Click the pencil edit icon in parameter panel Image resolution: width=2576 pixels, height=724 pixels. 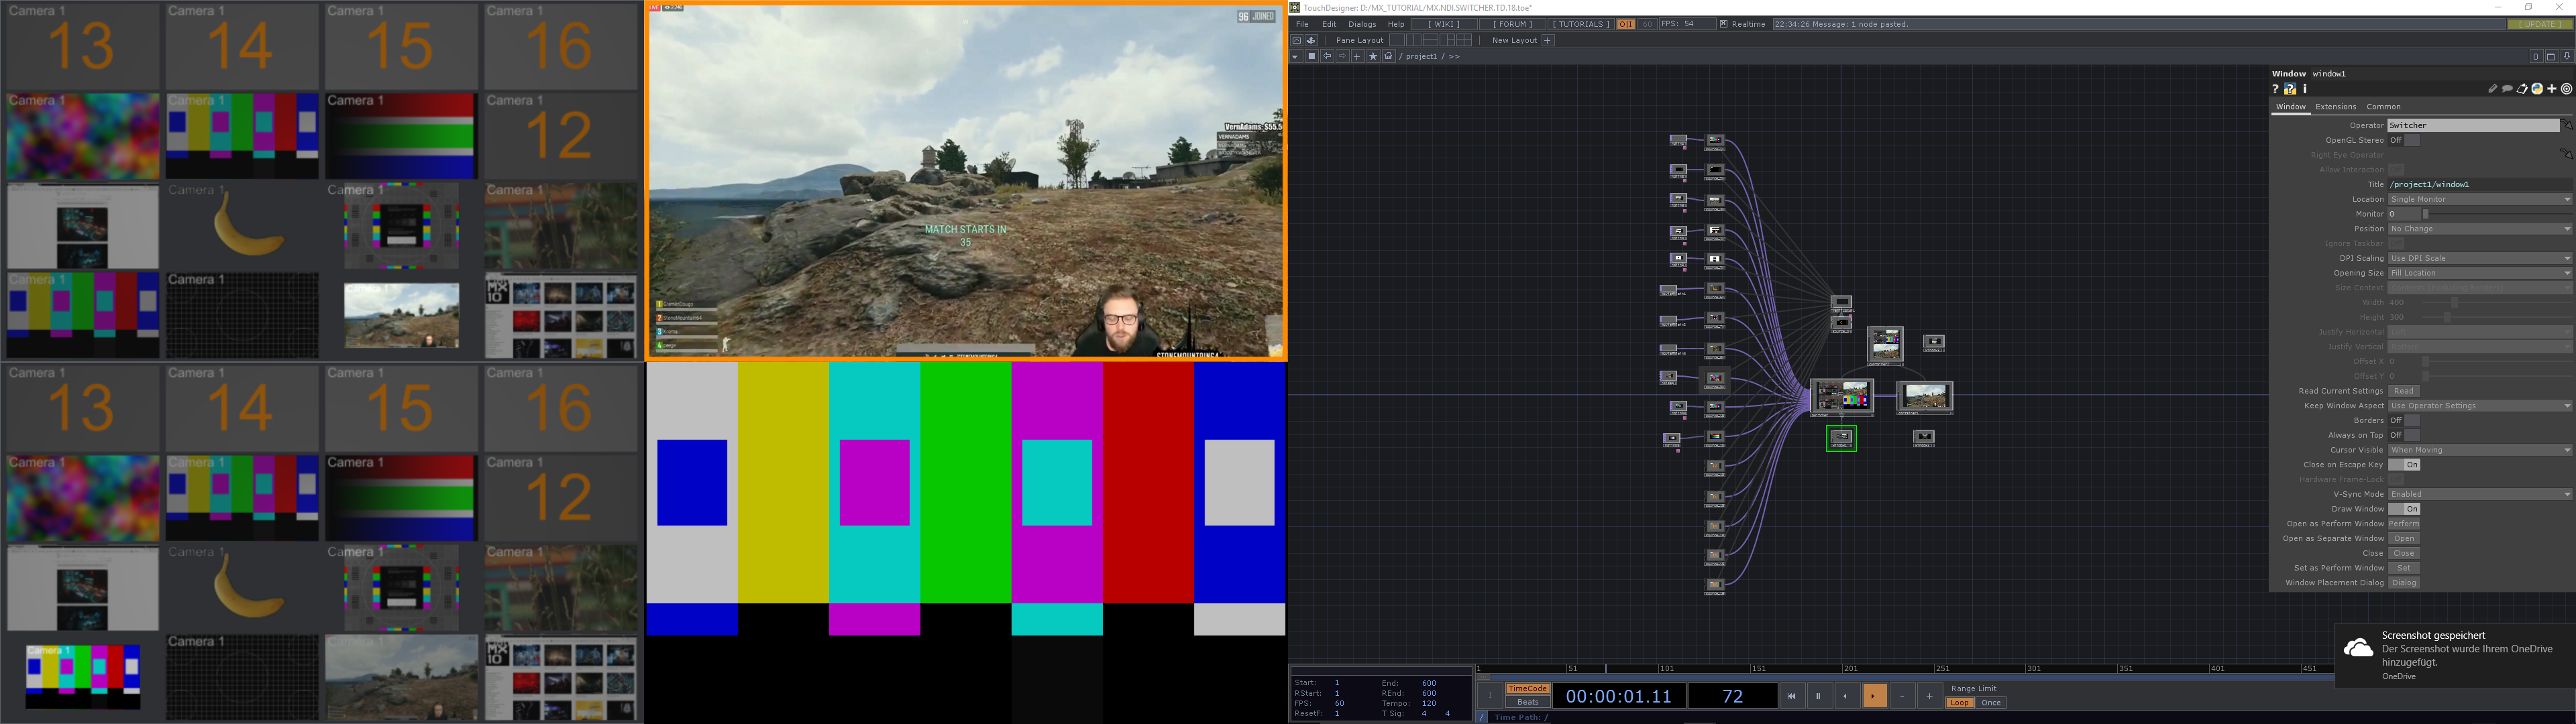[x=2493, y=89]
